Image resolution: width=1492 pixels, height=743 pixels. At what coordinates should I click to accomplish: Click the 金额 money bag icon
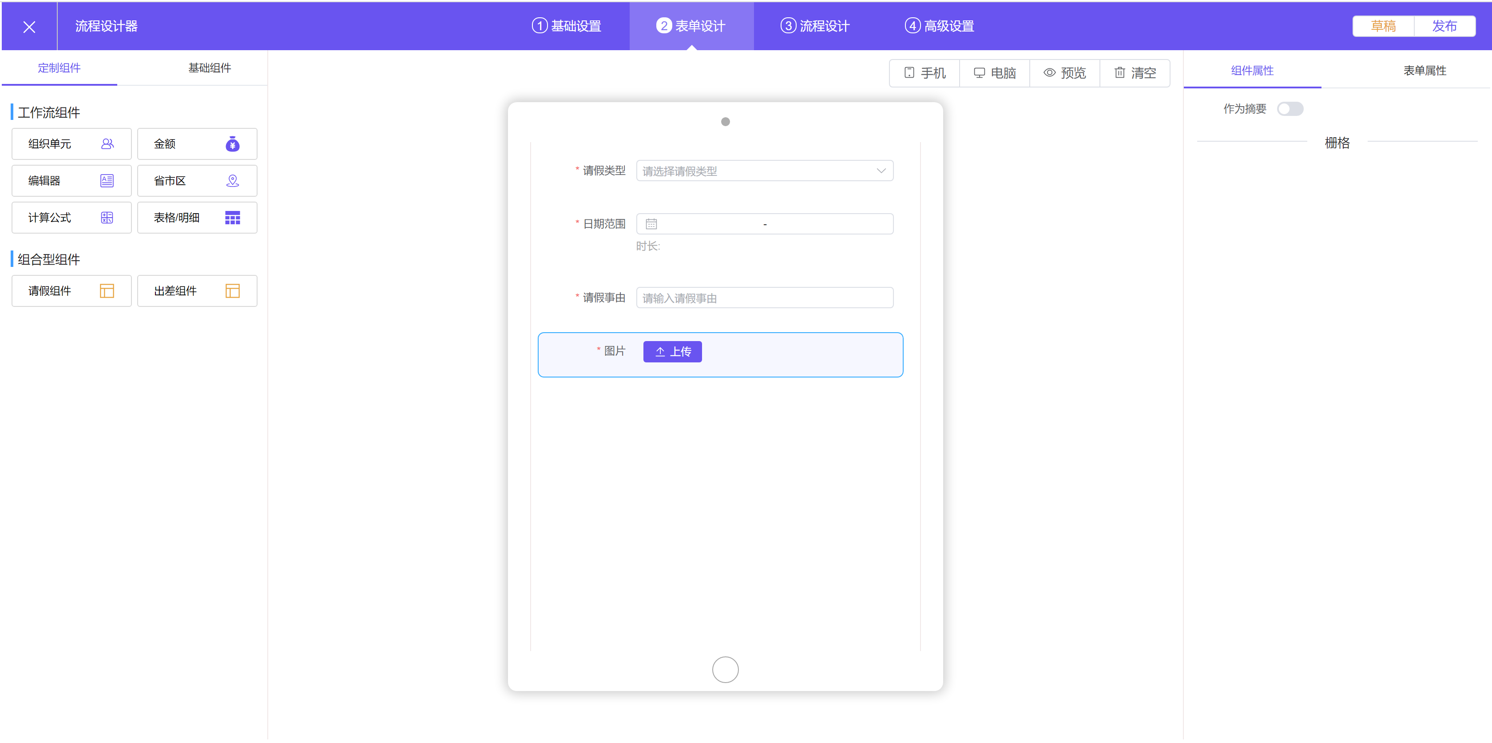(232, 143)
